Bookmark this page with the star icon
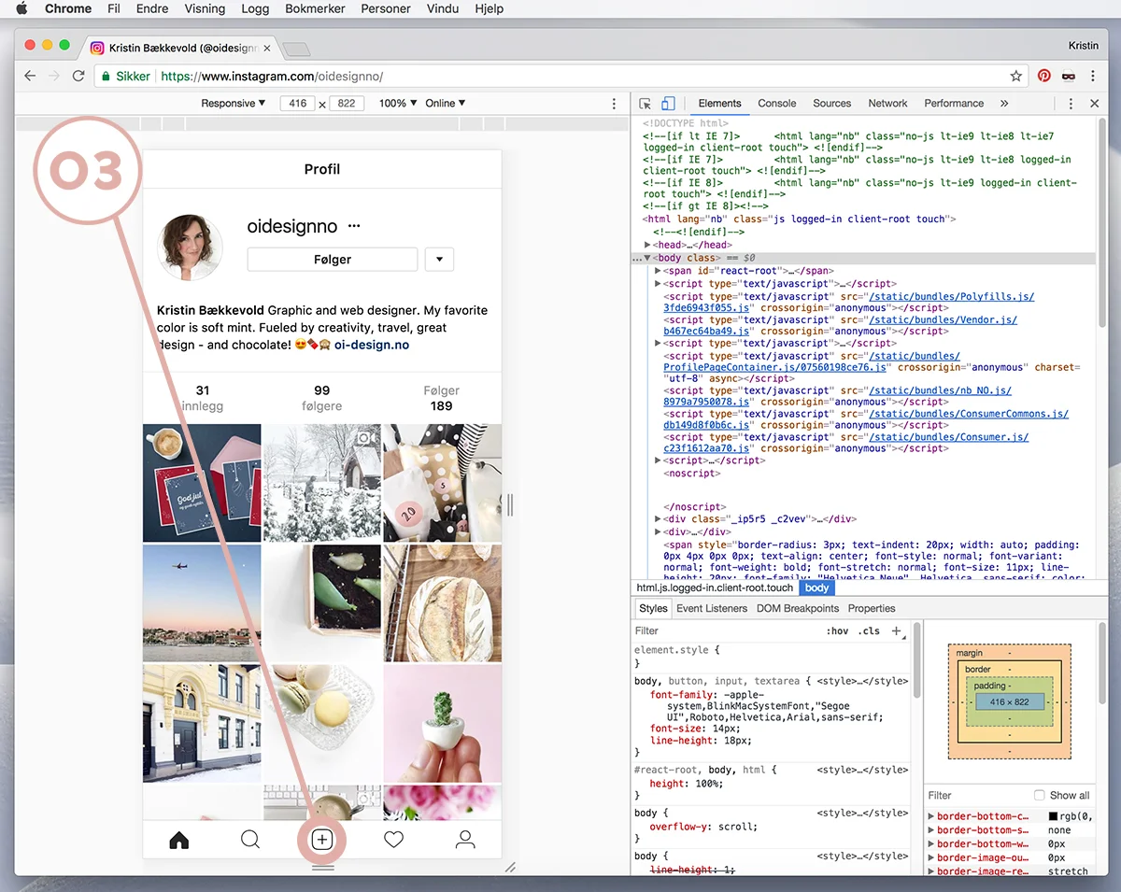This screenshot has height=892, width=1121. point(1016,76)
